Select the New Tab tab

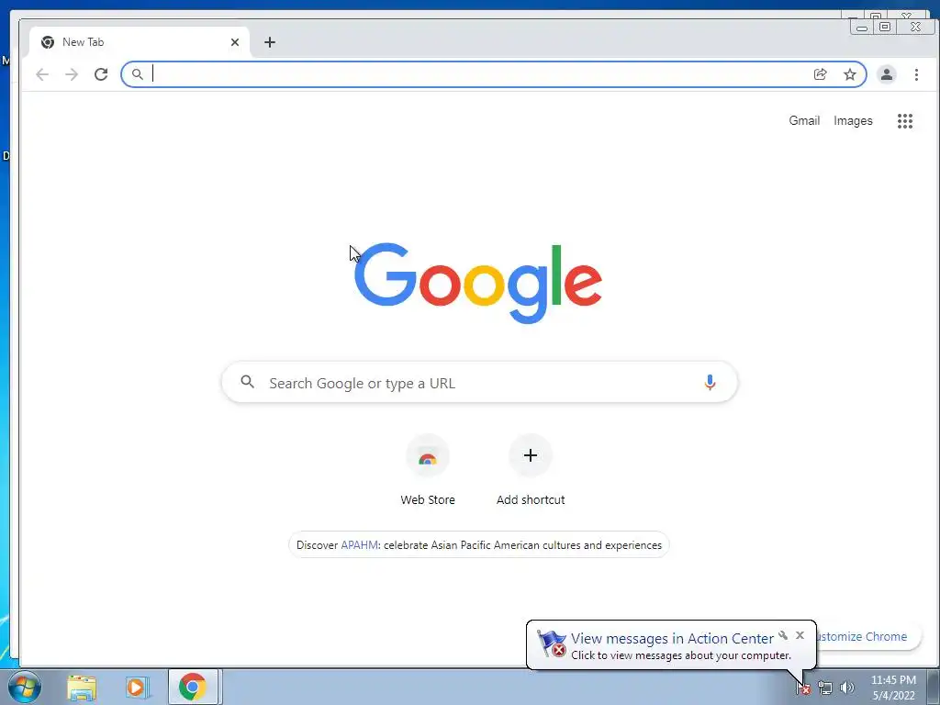point(140,42)
